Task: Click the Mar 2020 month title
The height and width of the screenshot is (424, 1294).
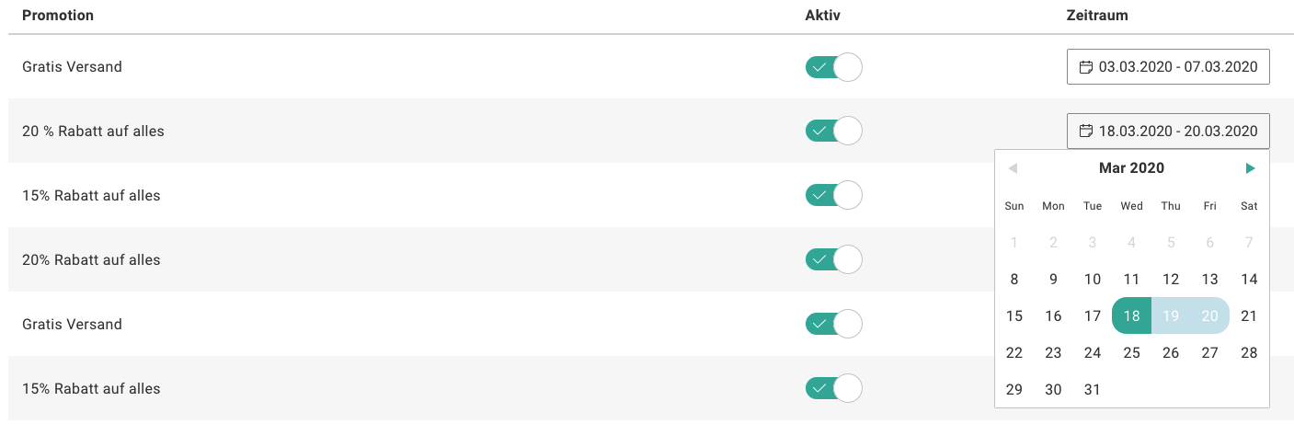Action: [1131, 168]
